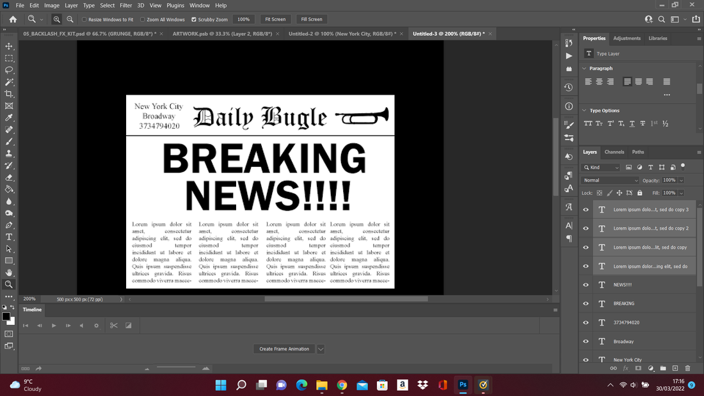Click the 100% zoom button
Screen dimensions: 704x396
[243, 19]
